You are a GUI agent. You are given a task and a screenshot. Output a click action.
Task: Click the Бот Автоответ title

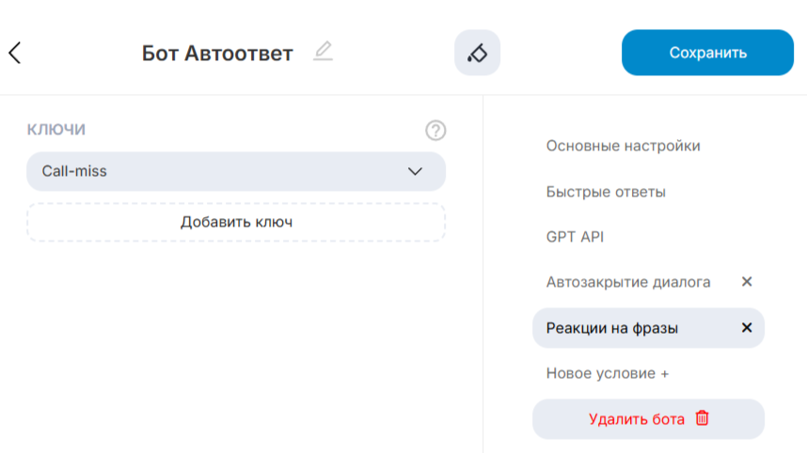click(217, 53)
